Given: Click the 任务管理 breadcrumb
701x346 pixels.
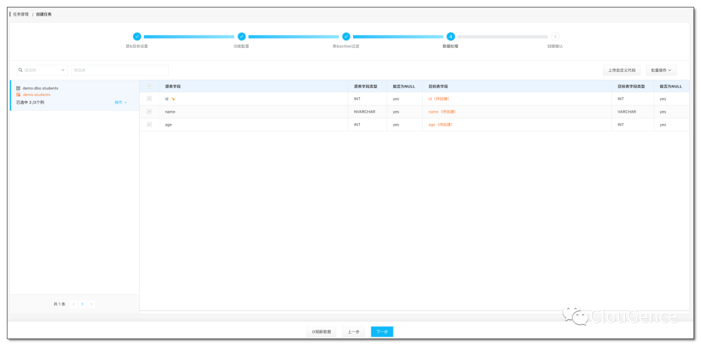Looking at the screenshot, I should pyautogui.click(x=21, y=14).
